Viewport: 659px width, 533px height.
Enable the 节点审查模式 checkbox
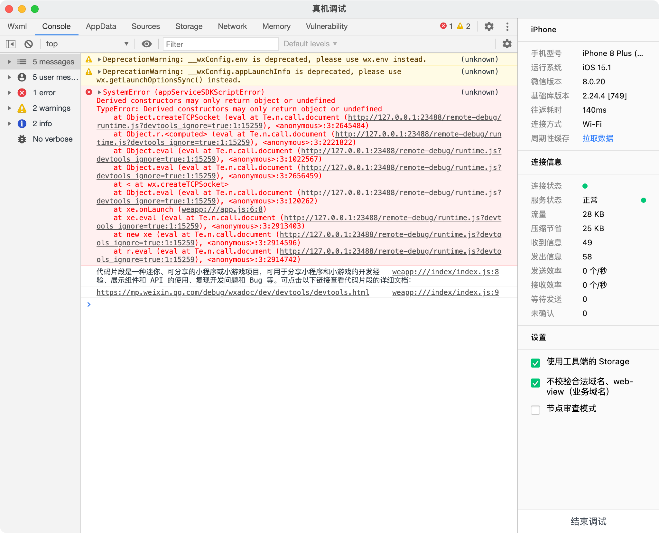point(535,410)
